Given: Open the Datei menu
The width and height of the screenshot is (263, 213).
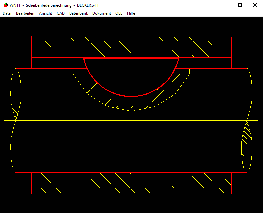Looking at the screenshot, I should [7, 13].
